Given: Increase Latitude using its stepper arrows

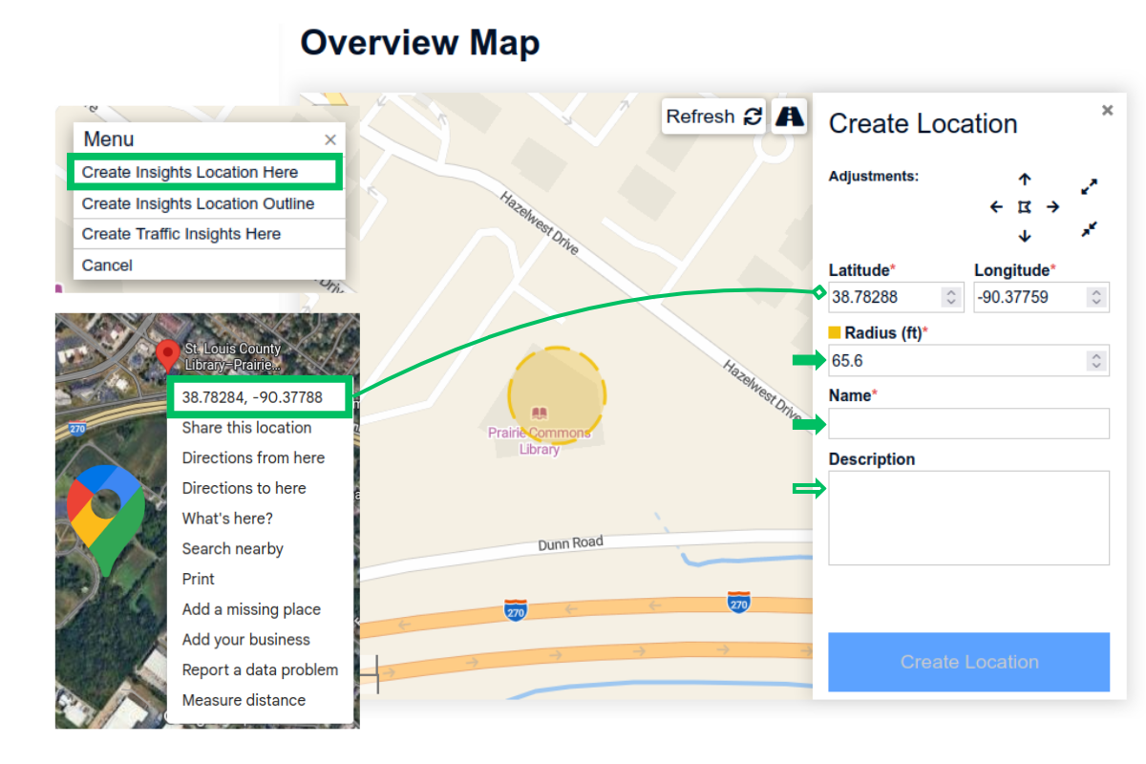Looking at the screenshot, I should coord(949,292).
